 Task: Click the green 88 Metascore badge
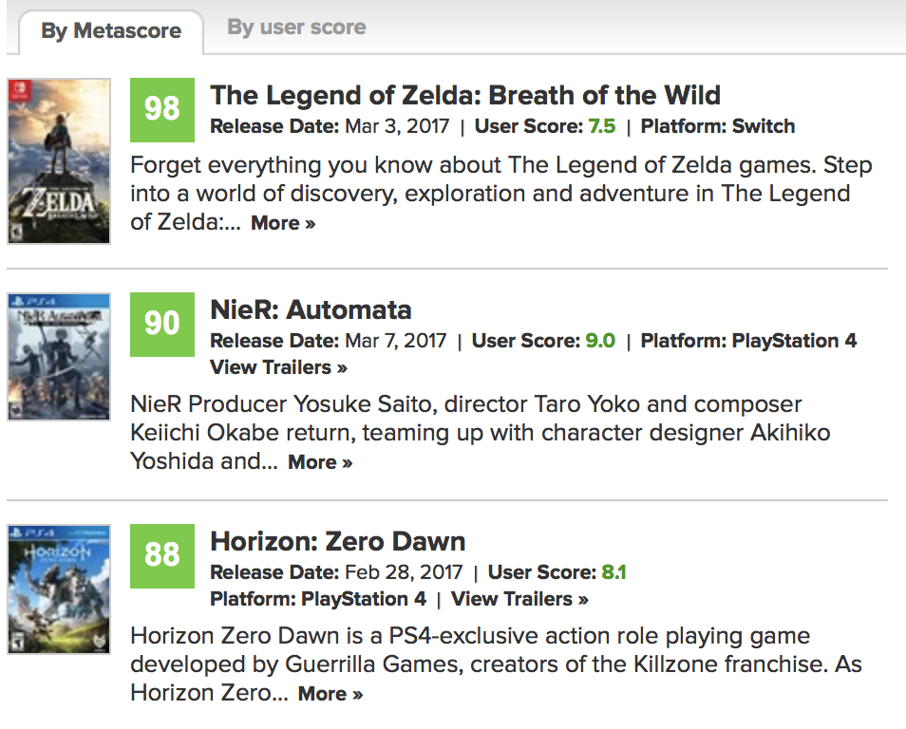[x=162, y=555]
